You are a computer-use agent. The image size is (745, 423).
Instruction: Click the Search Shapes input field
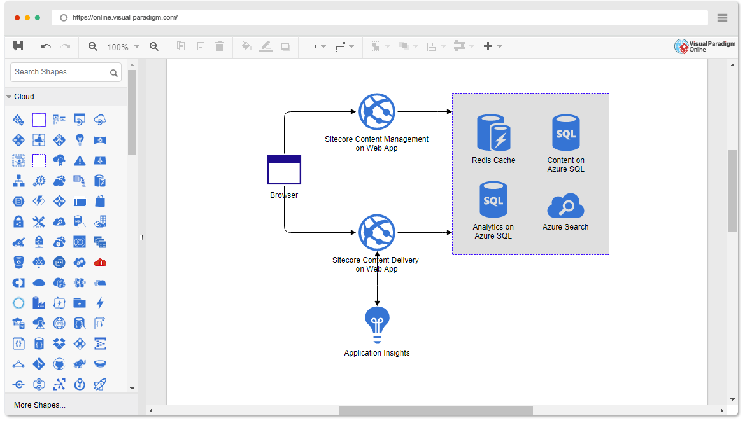click(66, 72)
